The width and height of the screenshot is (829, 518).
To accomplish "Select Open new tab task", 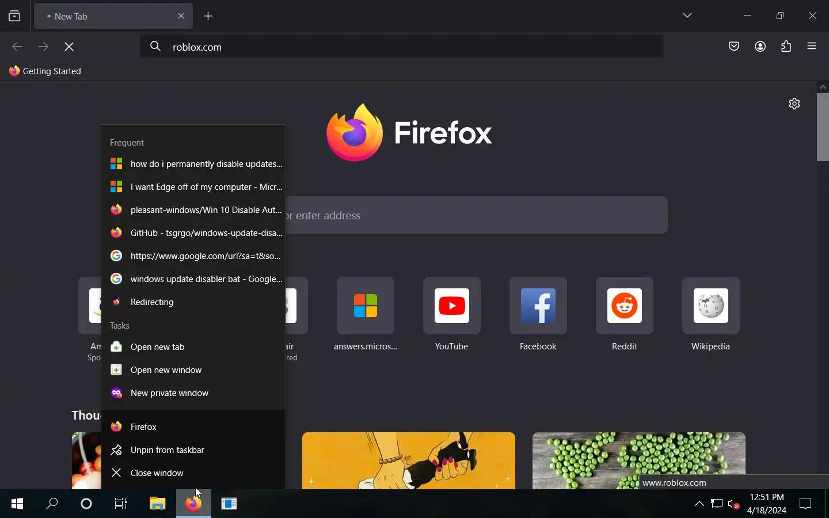I will tap(194, 347).
